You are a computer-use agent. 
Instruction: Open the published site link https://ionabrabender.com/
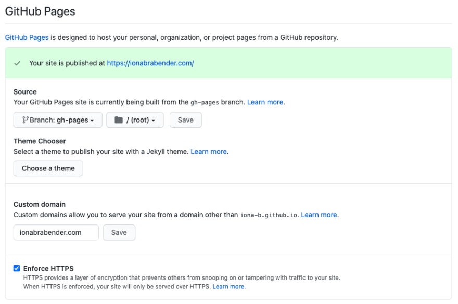click(150, 63)
